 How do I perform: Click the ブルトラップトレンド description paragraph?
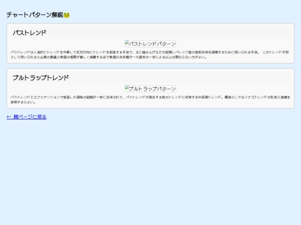pyautogui.click(x=151, y=99)
